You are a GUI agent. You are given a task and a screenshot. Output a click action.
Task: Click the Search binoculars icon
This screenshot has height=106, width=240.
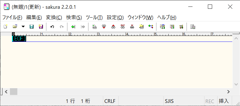tap(94, 27)
